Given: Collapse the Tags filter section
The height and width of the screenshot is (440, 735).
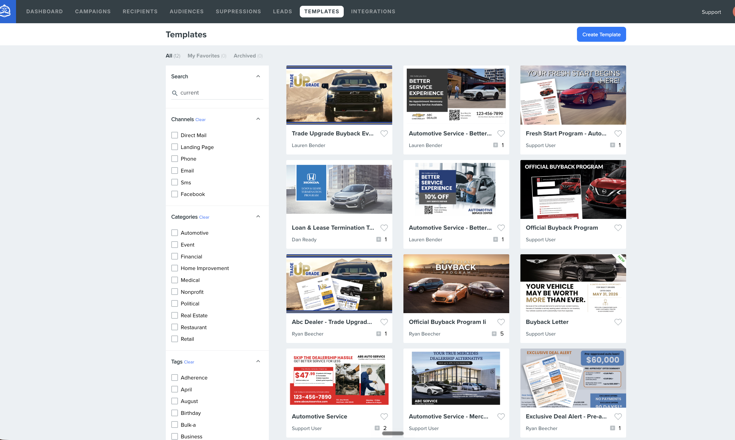Looking at the screenshot, I should [x=258, y=361].
